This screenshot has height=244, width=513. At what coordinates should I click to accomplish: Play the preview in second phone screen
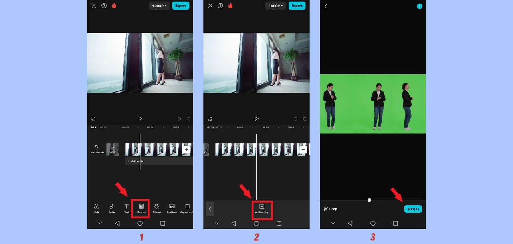click(x=256, y=119)
